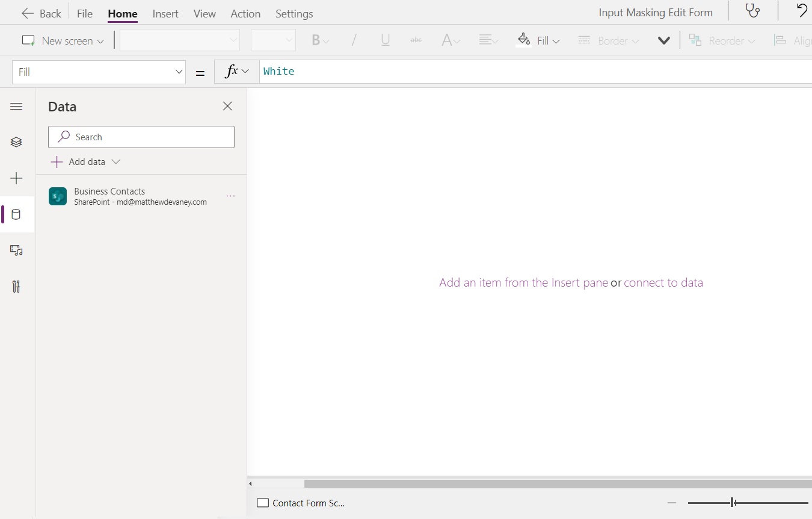Viewport: 812px width, 519px height.
Task: Toggle italic text formatting
Action: [354, 40]
